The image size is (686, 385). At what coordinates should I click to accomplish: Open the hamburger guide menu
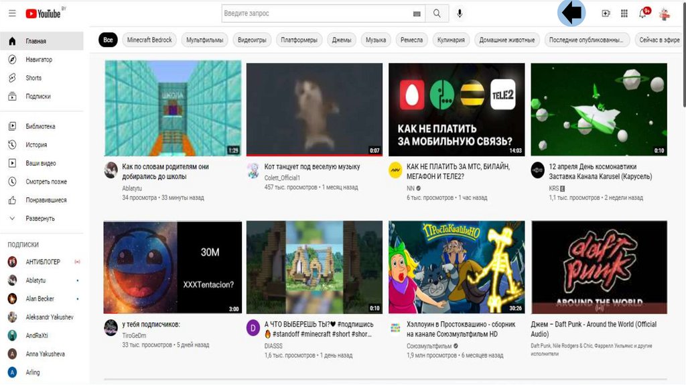(12, 13)
